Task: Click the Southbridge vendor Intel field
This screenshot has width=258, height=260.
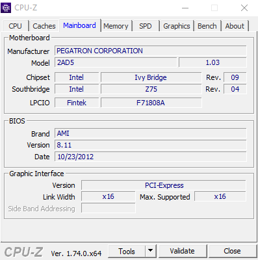Action: 77,89
